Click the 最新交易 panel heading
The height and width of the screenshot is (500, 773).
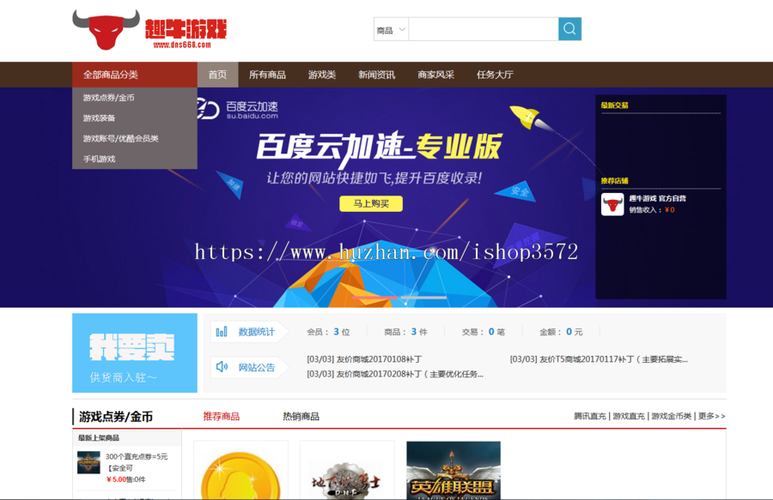pyautogui.click(x=614, y=105)
